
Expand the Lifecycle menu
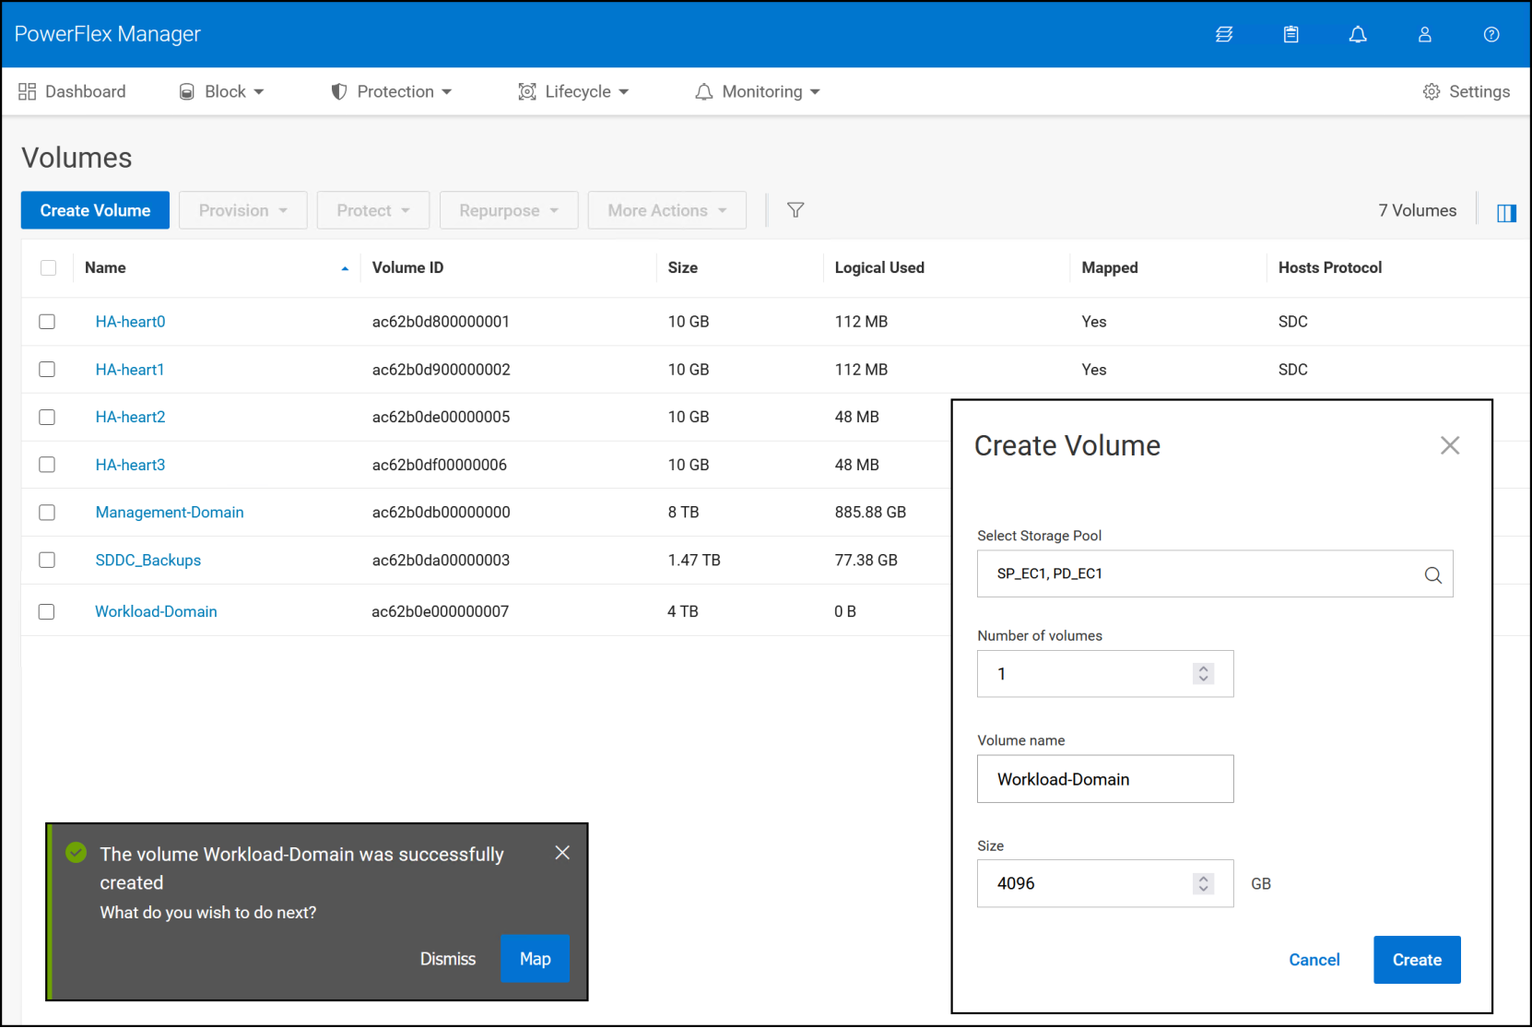click(573, 91)
